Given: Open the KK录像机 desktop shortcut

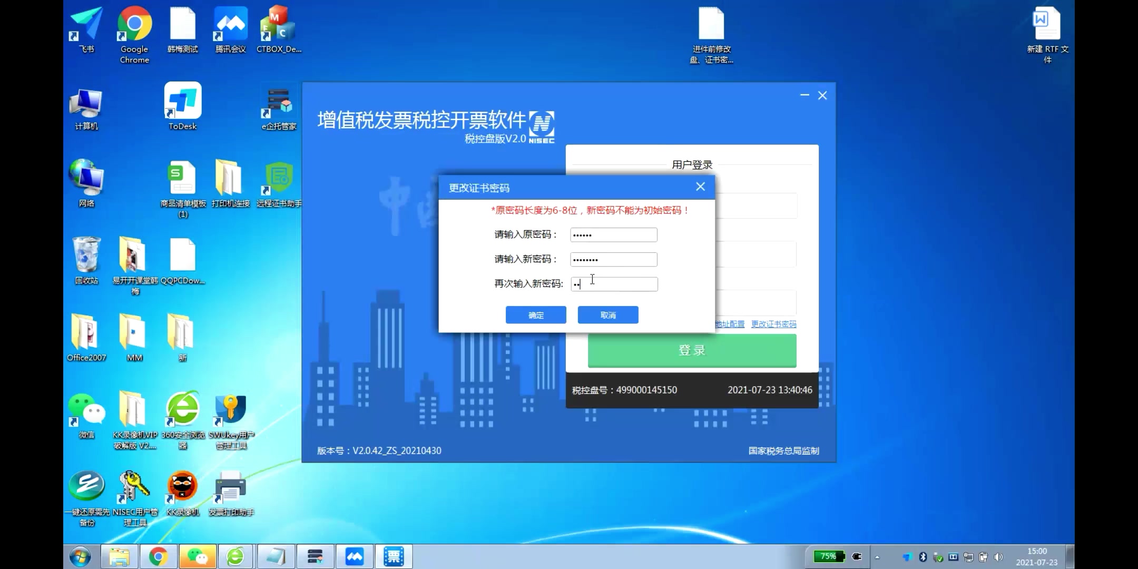Looking at the screenshot, I should 183,493.
